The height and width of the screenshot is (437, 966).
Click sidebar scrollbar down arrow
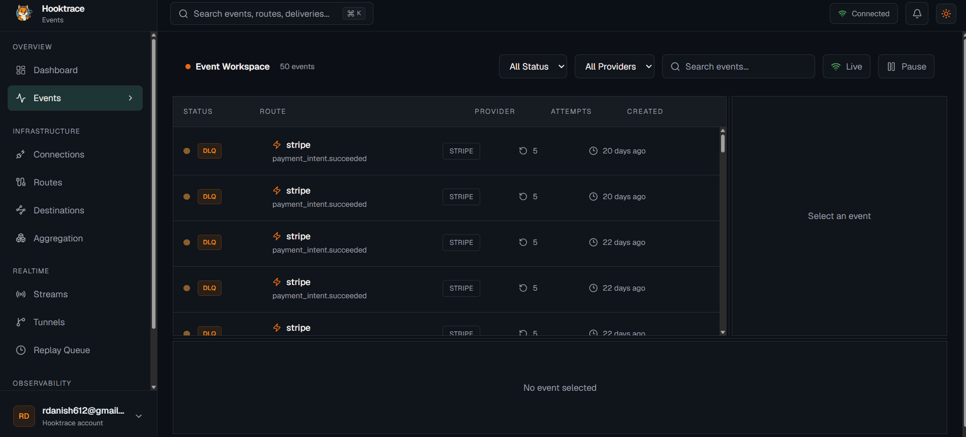click(153, 387)
